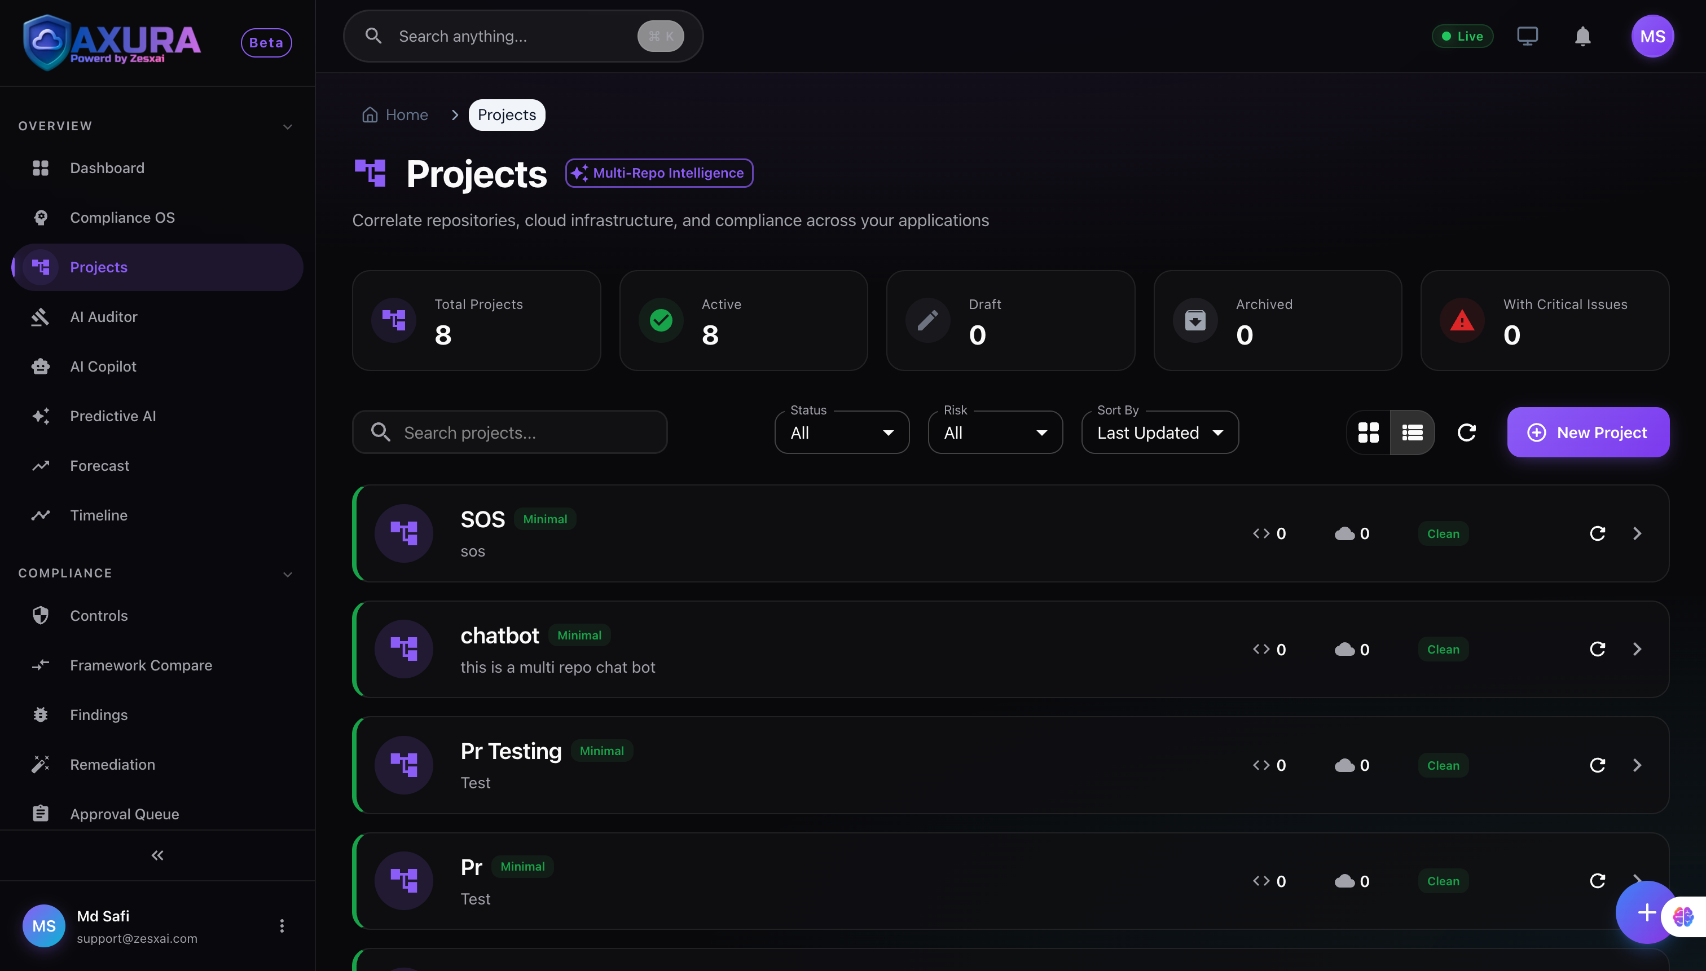Image resolution: width=1706 pixels, height=971 pixels.
Task: Open the Risk filter dropdown
Action: pyautogui.click(x=994, y=432)
